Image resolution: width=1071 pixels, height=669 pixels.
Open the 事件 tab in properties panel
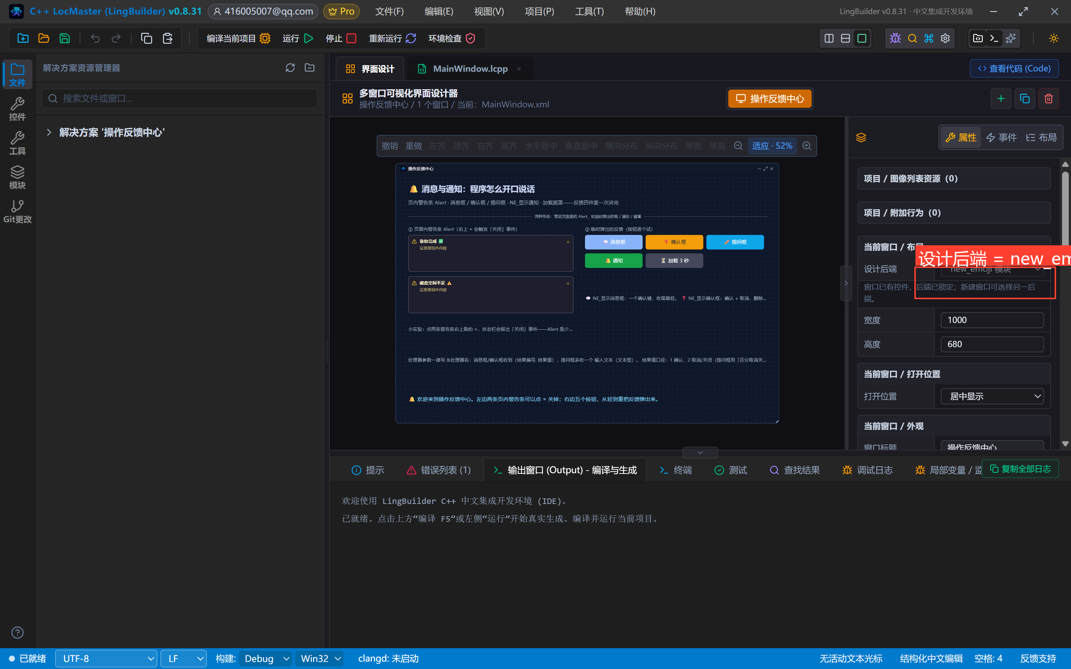(x=1001, y=138)
